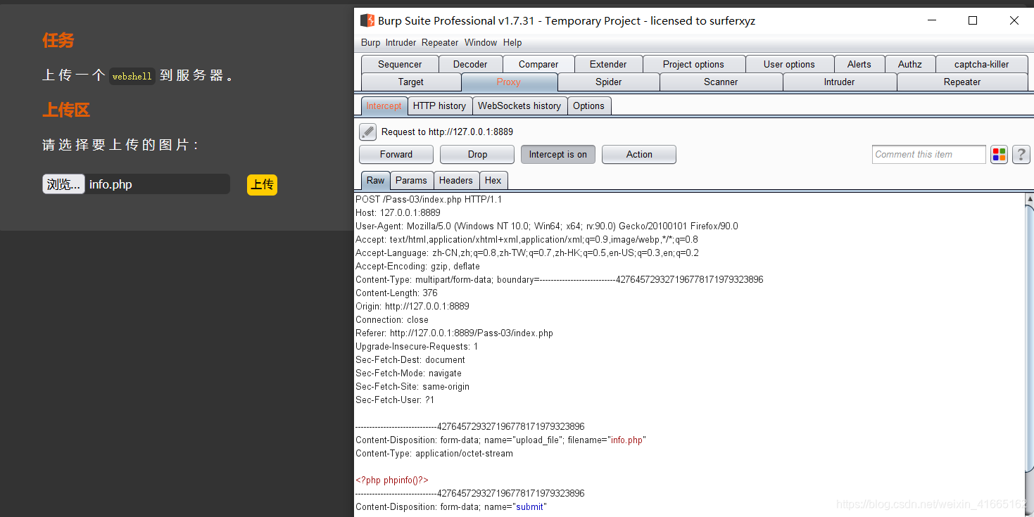
Task: Click the pencil edit icon beside request URL
Action: click(x=367, y=132)
